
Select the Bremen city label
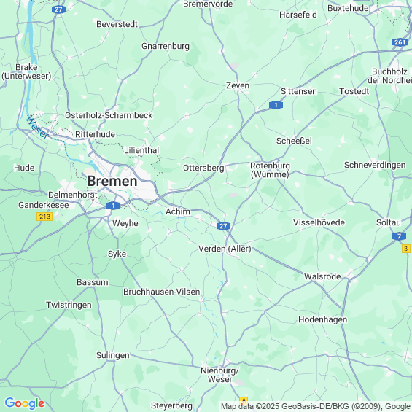coord(112,181)
